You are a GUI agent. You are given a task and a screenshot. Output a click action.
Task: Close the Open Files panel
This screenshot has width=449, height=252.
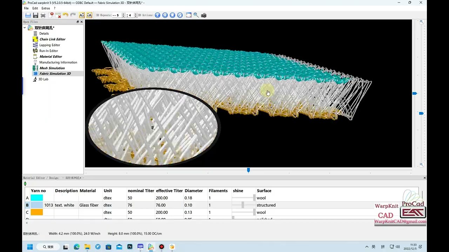coord(82,22)
